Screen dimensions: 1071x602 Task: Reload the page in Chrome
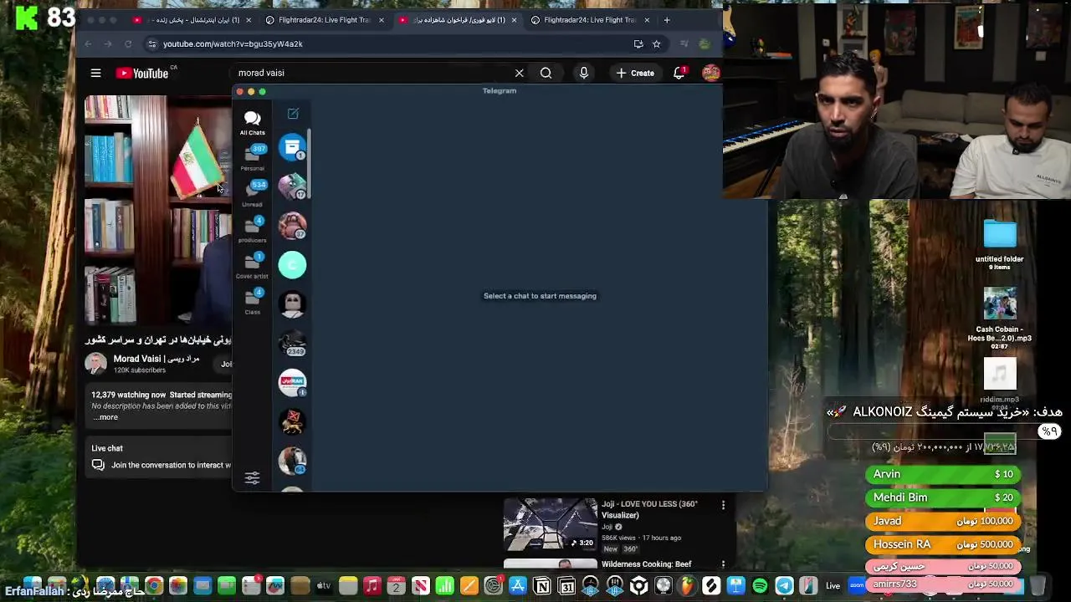tap(128, 43)
